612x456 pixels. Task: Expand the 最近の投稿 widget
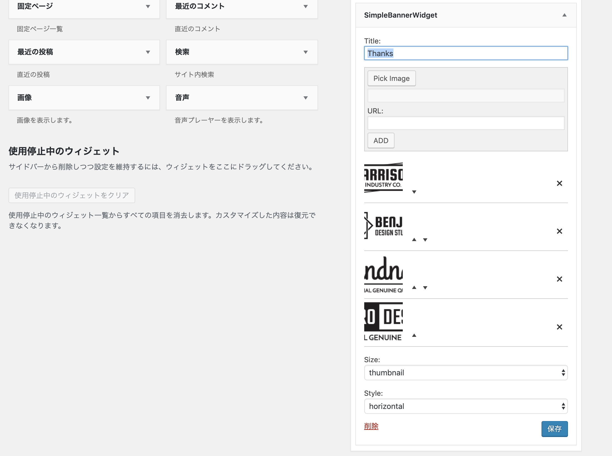[x=148, y=52]
